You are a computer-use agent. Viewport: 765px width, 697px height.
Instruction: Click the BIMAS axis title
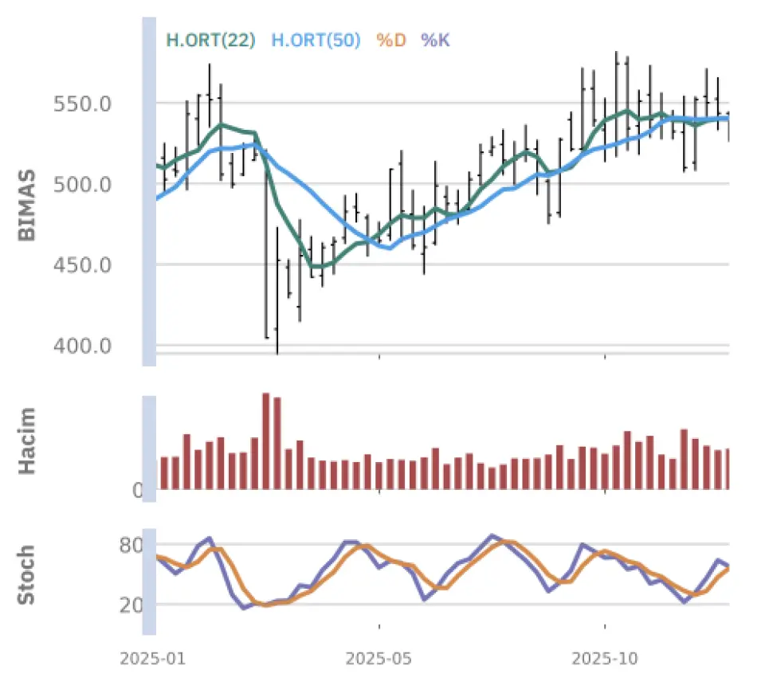[27, 205]
